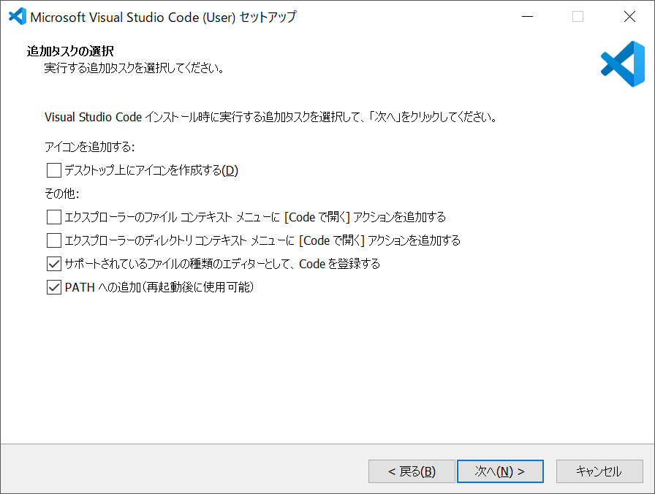Click the 次へ(N) button
This screenshot has width=655, height=494.
click(x=500, y=471)
